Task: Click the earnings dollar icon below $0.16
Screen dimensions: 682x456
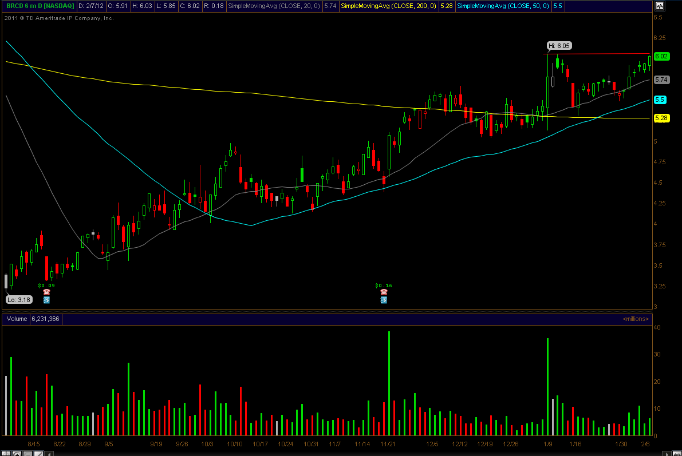Action: 384,299
